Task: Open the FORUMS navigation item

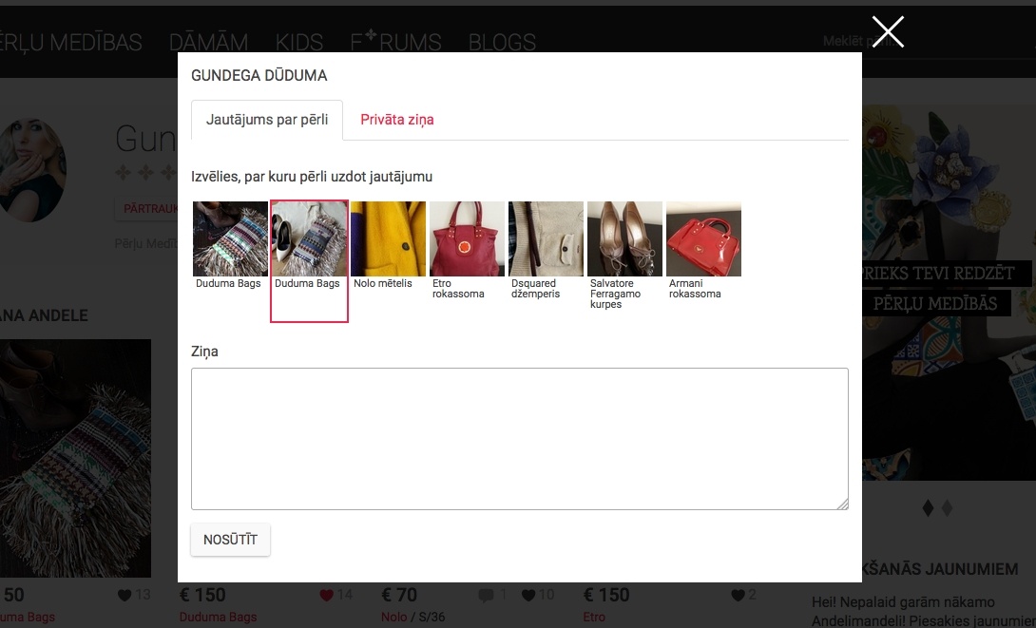Action: (395, 43)
